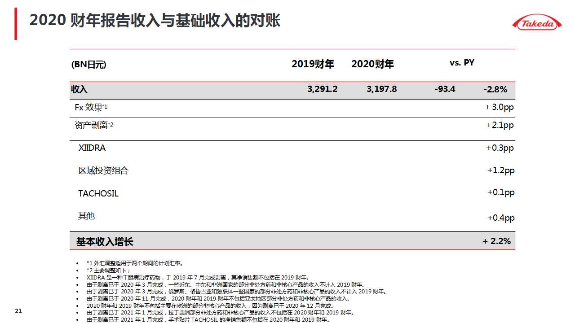
Task: Select the vs. PY column header
Action: (462, 63)
